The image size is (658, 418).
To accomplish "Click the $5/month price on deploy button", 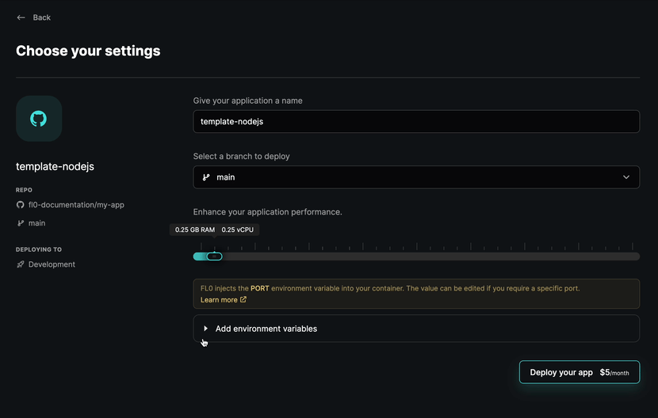I will 614,372.
